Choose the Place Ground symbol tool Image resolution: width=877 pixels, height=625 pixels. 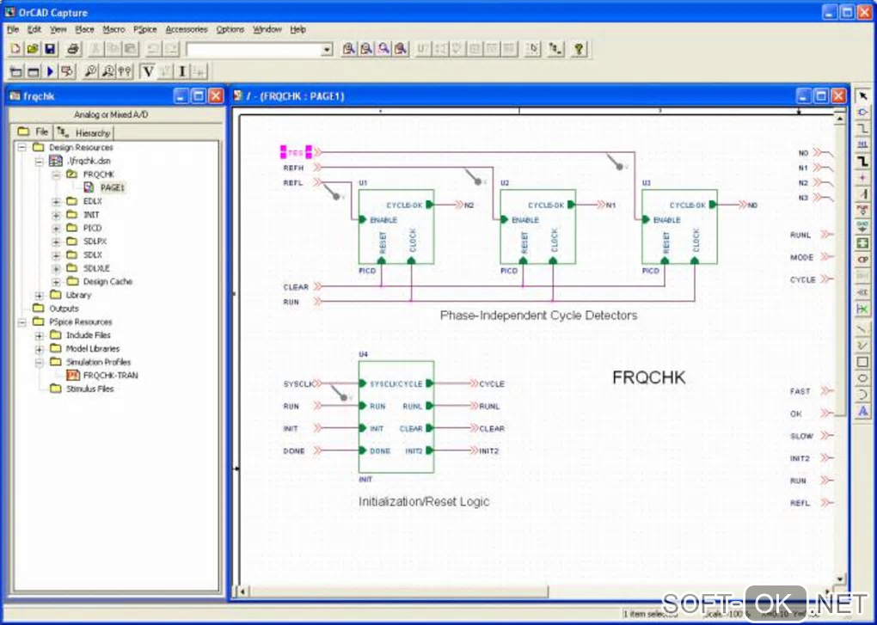pos(862,227)
